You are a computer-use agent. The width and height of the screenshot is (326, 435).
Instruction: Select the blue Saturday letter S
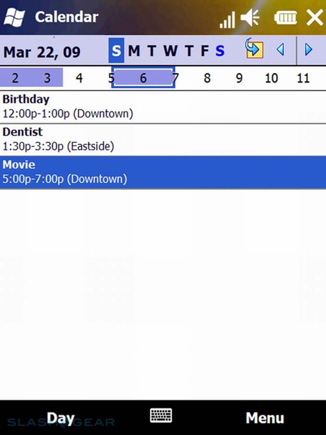pyautogui.click(x=220, y=51)
